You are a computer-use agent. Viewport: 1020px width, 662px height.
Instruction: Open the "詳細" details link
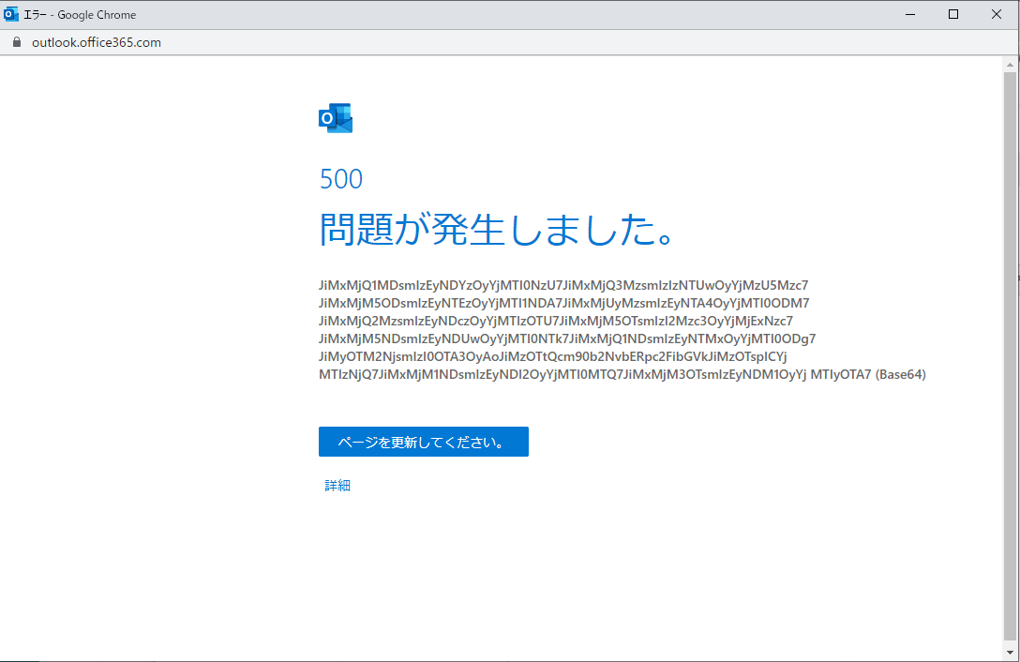pos(337,485)
